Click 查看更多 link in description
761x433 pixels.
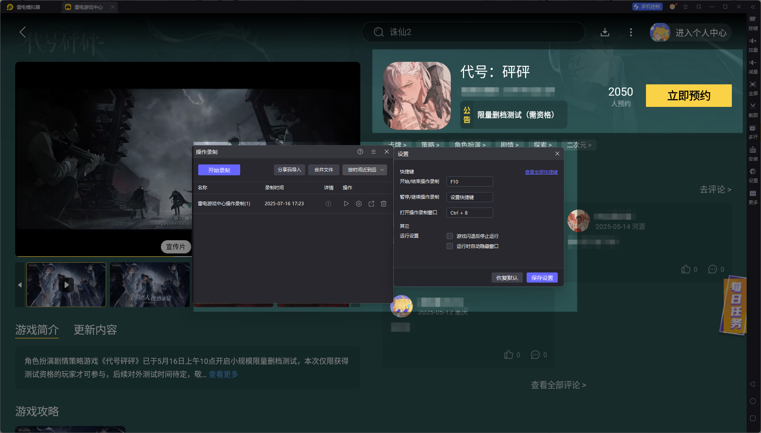[x=223, y=374]
